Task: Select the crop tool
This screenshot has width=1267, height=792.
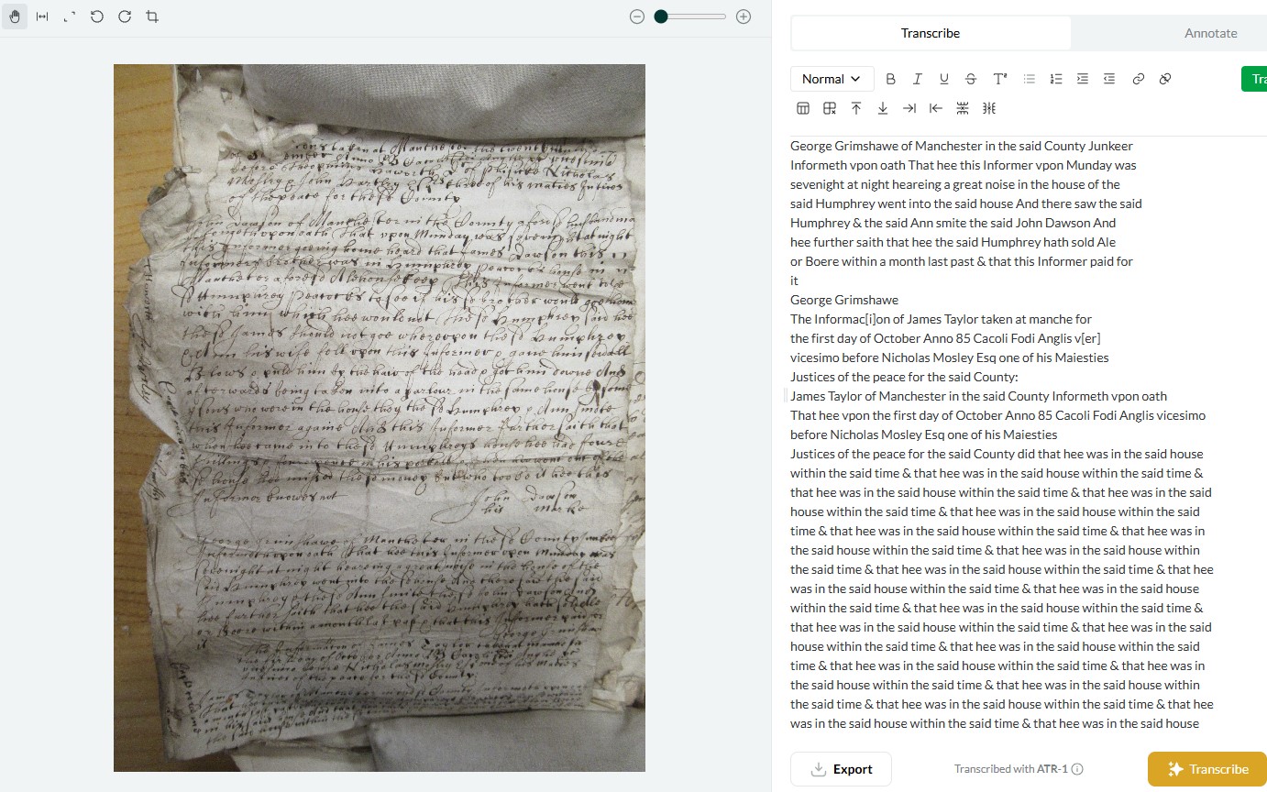Action: [152, 16]
